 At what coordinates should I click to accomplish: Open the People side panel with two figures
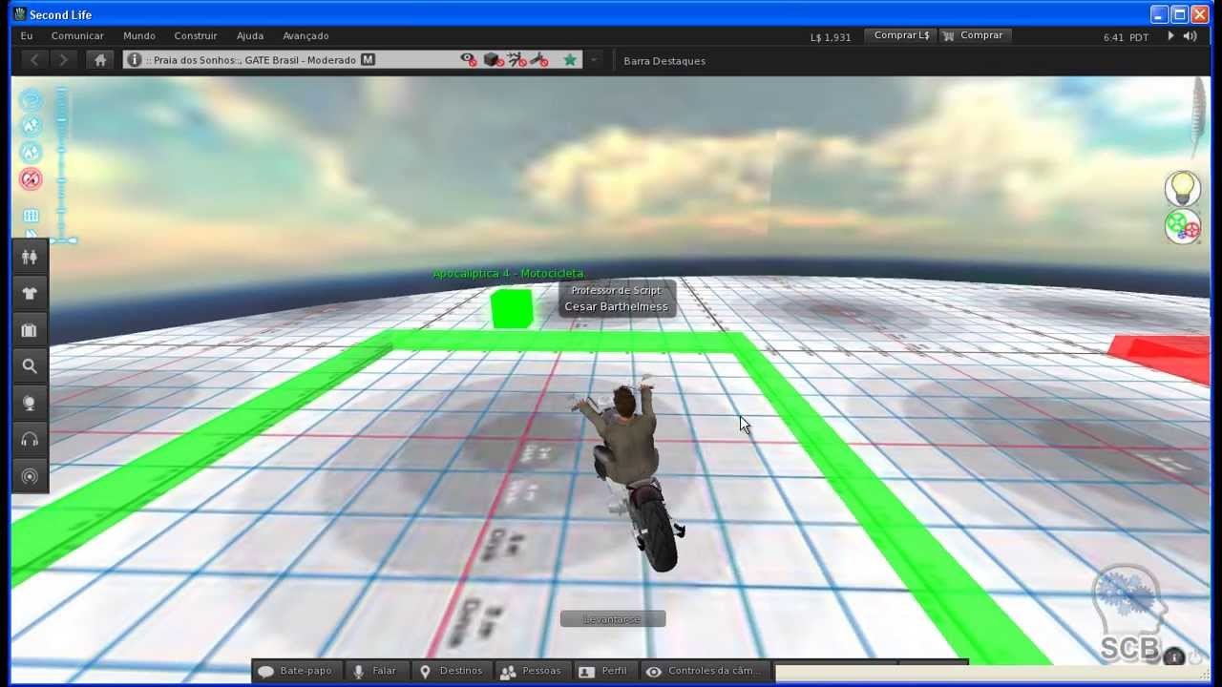point(30,257)
